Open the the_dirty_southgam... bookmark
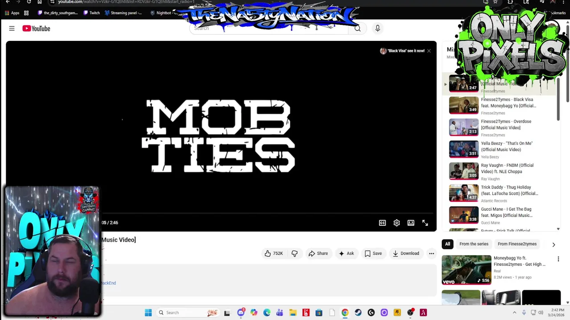The height and width of the screenshot is (320, 570). (57, 13)
